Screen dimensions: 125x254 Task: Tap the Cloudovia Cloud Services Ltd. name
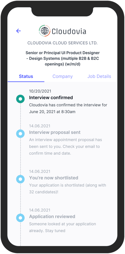tap(62, 43)
